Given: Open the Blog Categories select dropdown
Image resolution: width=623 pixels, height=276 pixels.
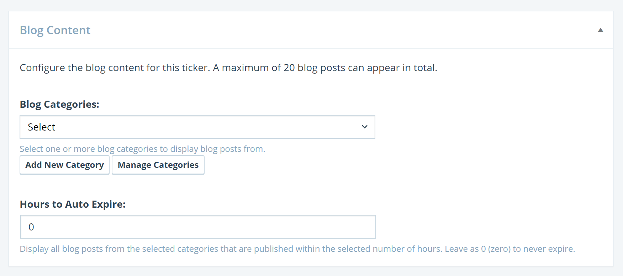Looking at the screenshot, I should (197, 127).
